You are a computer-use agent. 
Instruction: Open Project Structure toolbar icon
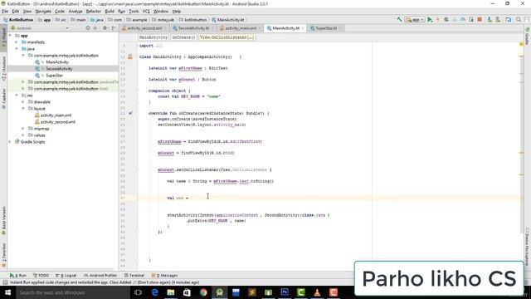[509, 20]
